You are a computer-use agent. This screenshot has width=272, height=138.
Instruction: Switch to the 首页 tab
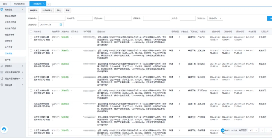5,4
